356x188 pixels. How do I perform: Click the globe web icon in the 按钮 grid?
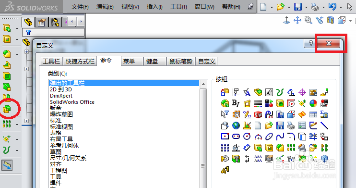click(236, 125)
